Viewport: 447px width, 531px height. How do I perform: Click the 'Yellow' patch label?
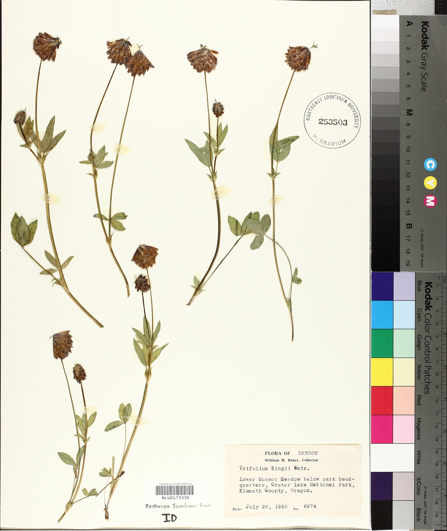click(419, 371)
